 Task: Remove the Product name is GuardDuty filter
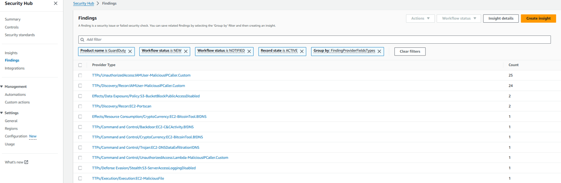[x=130, y=51]
